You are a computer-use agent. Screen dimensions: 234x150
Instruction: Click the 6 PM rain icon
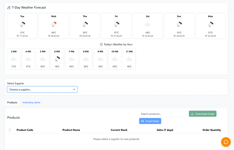click(x=57, y=59)
